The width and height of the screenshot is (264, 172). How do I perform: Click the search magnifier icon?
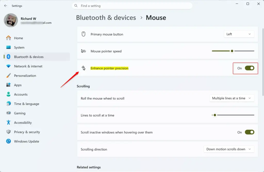click(76, 6)
